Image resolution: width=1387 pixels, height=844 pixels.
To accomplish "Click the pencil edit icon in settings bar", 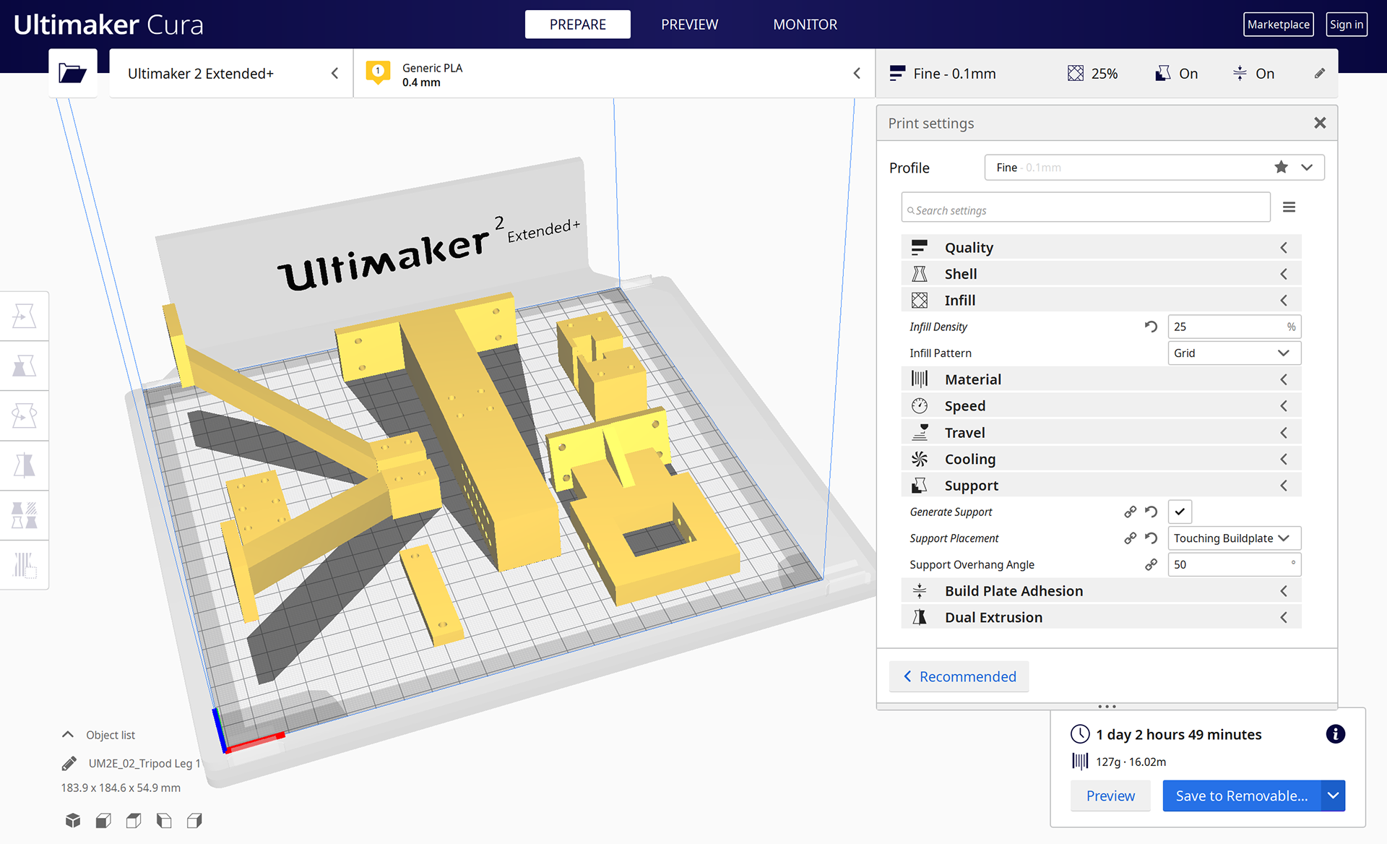I will tap(1319, 73).
